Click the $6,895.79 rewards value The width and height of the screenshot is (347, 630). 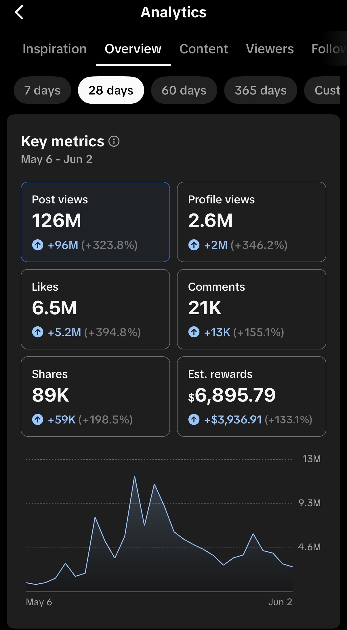(x=232, y=395)
